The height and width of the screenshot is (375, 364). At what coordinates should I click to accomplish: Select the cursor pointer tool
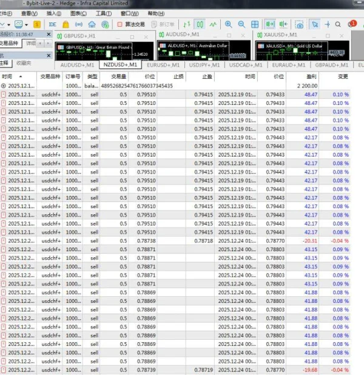[x=314, y=24]
